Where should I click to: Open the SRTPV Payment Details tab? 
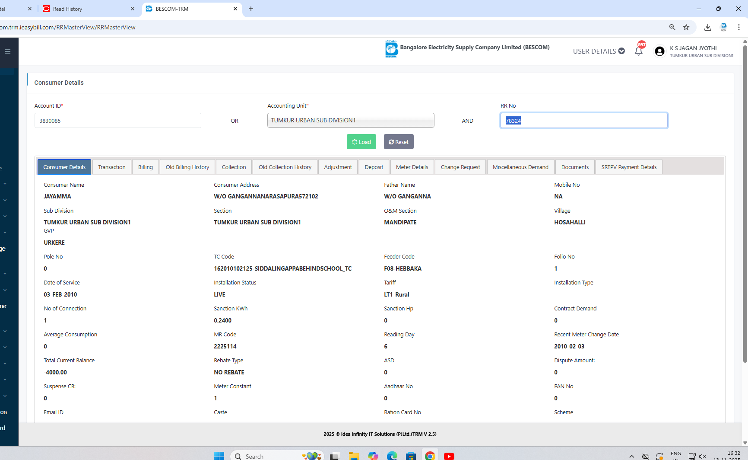point(629,167)
